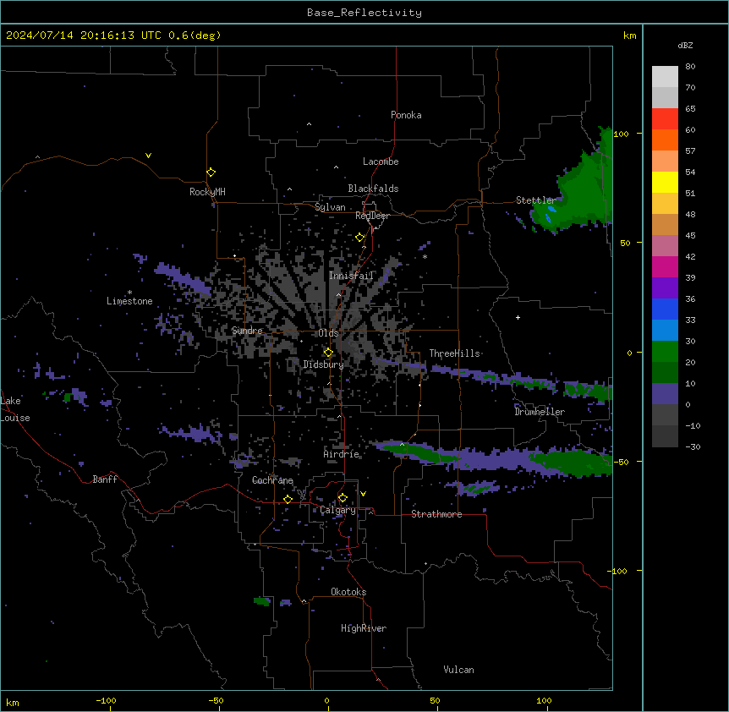Click the Limestone label

pyautogui.click(x=129, y=301)
